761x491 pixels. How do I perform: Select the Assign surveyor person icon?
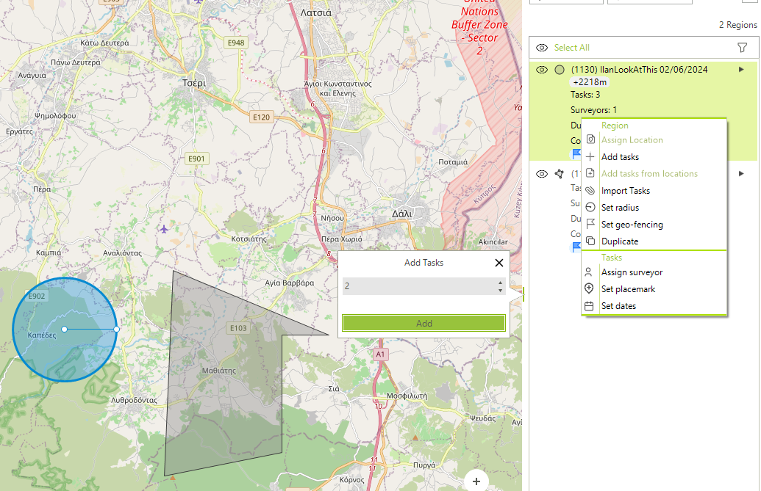tap(589, 272)
